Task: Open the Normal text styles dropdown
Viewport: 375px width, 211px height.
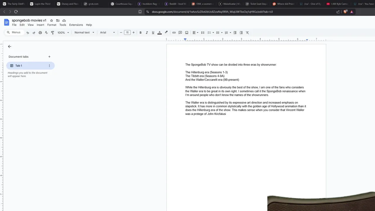Action: click(x=84, y=33)
